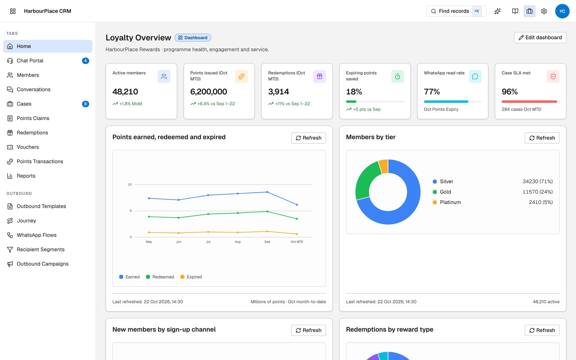Open the YC user avatar menu

pyautogui.click(x=562, y=11)
